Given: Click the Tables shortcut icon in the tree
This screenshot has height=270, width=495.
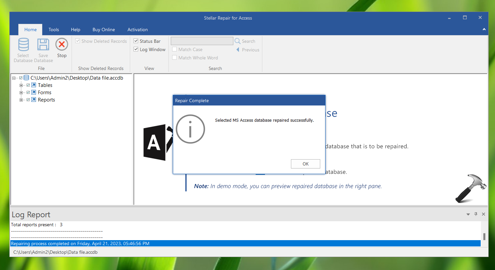Looking at the screenshot, I should pyautogui.click(x=34, y=85).
